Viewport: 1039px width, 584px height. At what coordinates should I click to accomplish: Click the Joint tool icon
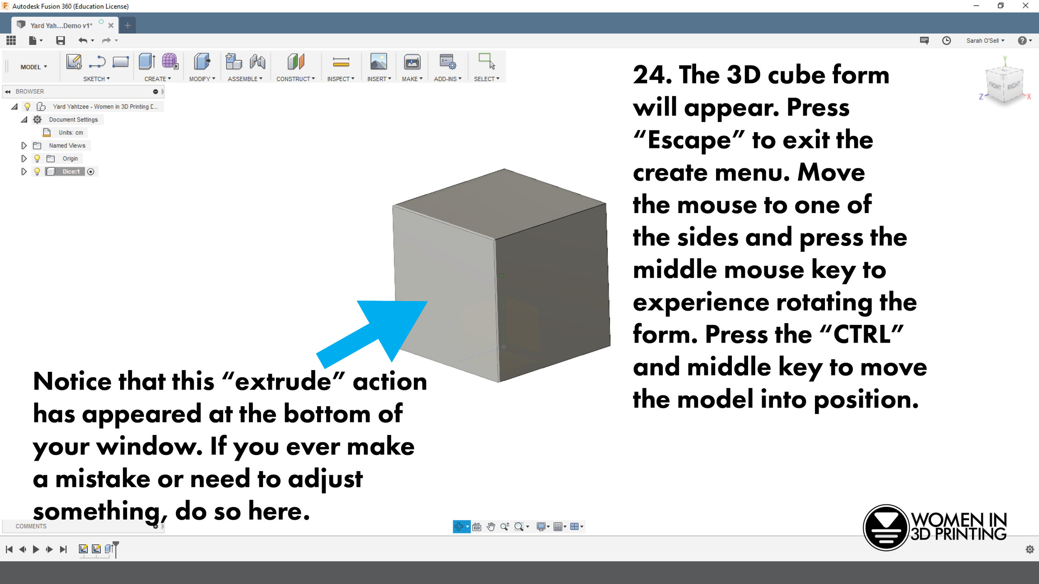[x=258, y=61]
